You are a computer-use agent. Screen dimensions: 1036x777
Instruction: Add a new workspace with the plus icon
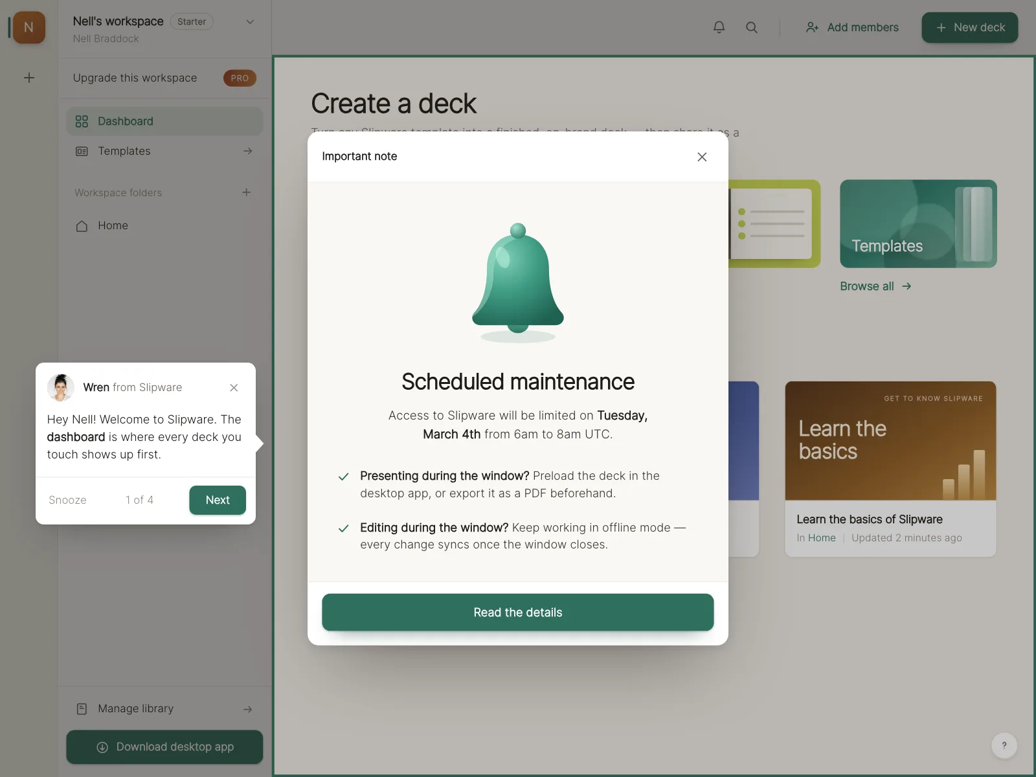29,78
